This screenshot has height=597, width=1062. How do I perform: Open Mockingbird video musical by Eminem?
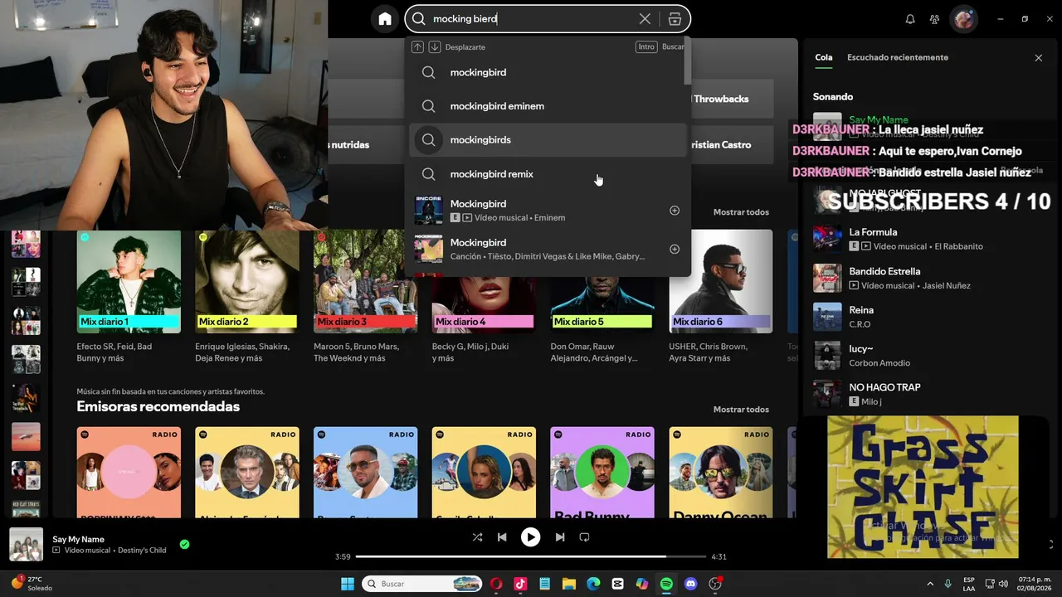coord(548,211)
